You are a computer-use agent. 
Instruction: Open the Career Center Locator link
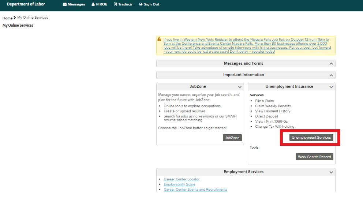pyautogui.click(x=181, y=179)
